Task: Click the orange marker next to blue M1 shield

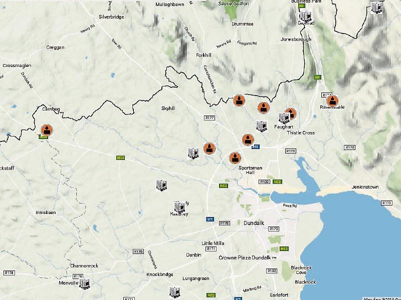Action: pos(248,140)
